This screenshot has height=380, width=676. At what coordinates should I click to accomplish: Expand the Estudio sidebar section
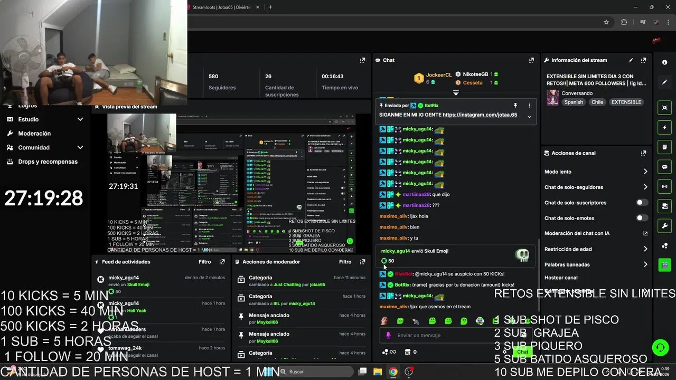[x=80, y=119]
